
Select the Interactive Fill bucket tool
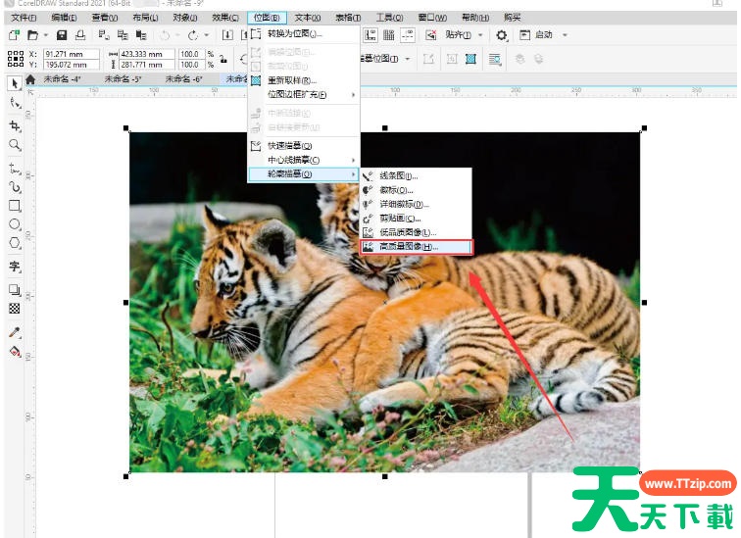pyautogui.click(x=15, y=351)
